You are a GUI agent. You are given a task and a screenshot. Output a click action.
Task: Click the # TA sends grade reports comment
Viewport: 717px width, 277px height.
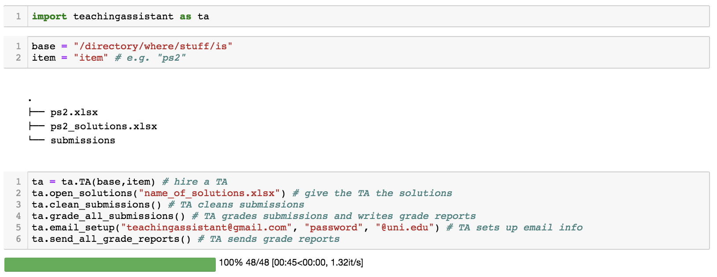(269, 239)
